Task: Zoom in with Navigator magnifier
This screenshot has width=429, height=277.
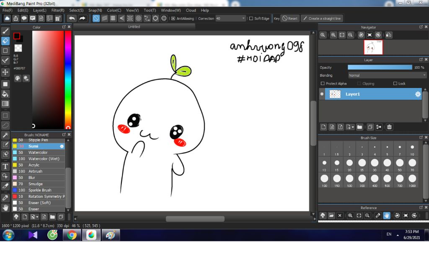Action: pyautogui.click(x=333, y=35)
